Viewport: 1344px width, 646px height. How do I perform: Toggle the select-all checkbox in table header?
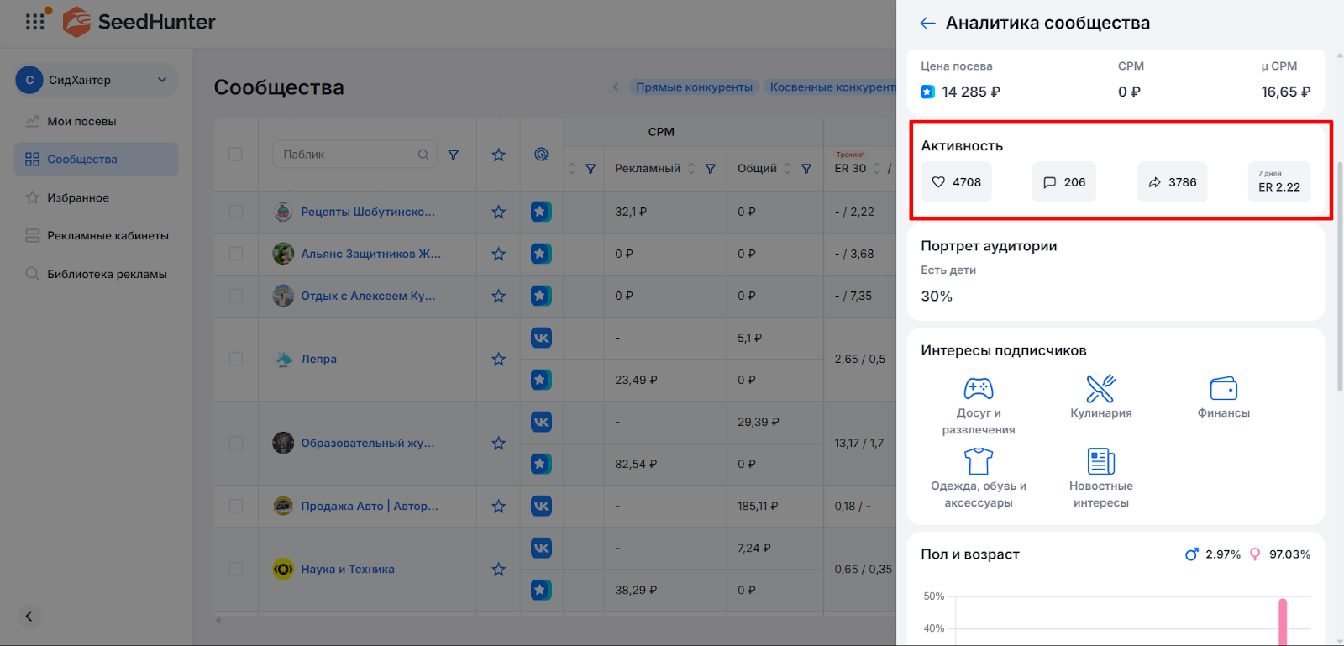[x=235, y=155]
